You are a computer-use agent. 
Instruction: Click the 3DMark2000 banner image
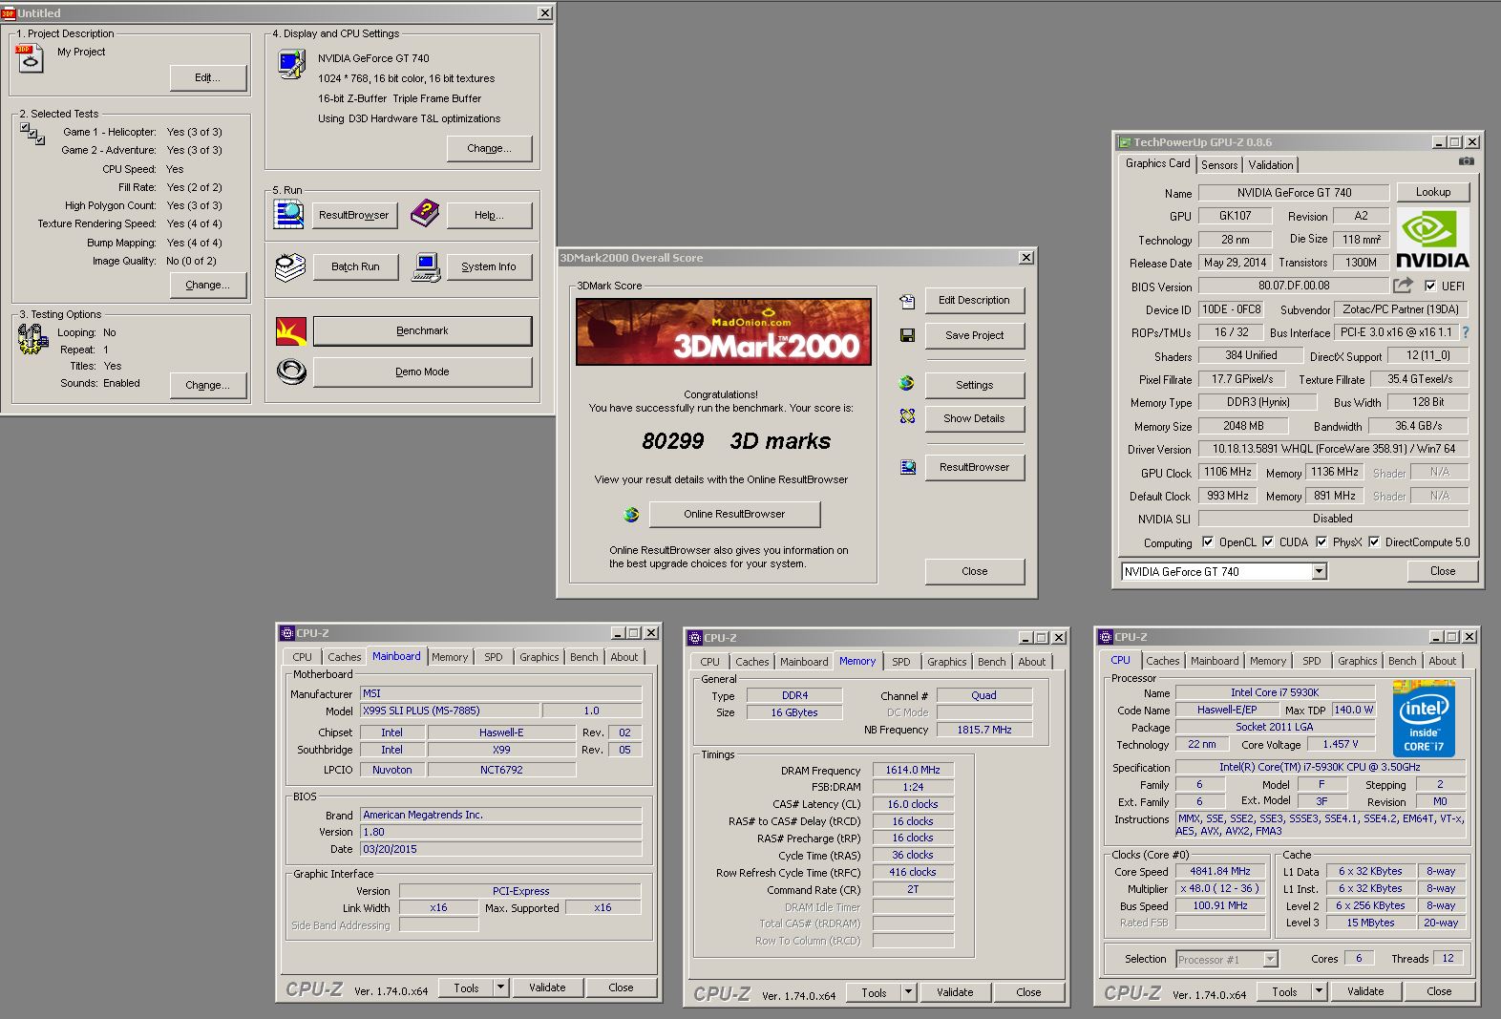(x=724, y=331)
